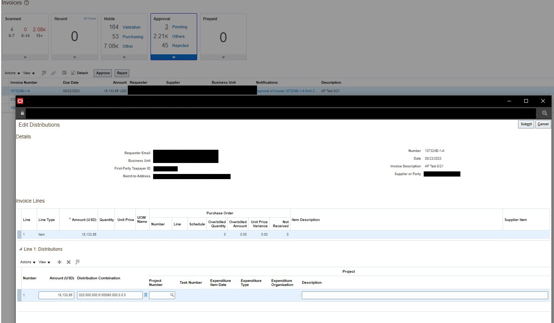Screen dimensions: 554x323
Task: Click the distribution Amount (USD) input field
Action: coord(56,295)
